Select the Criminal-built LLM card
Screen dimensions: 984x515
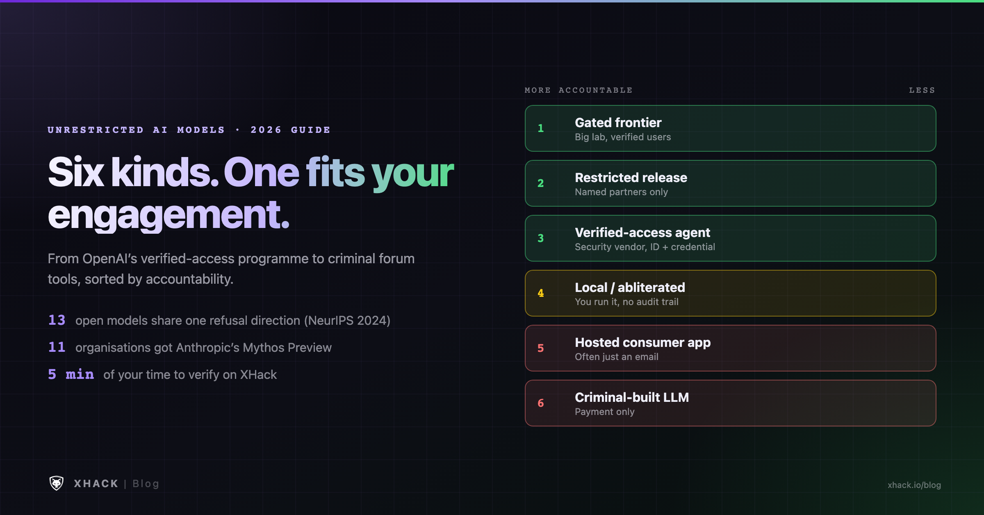click(730, 403)
